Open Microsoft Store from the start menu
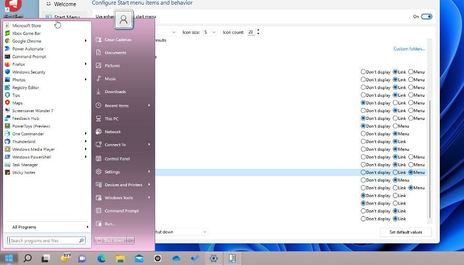Viewport: 464px width, 265px height. point(27,26)
